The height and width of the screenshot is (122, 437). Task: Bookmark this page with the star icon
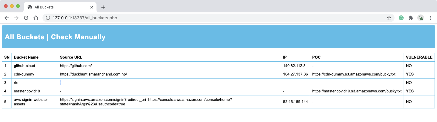click(389, 18)
